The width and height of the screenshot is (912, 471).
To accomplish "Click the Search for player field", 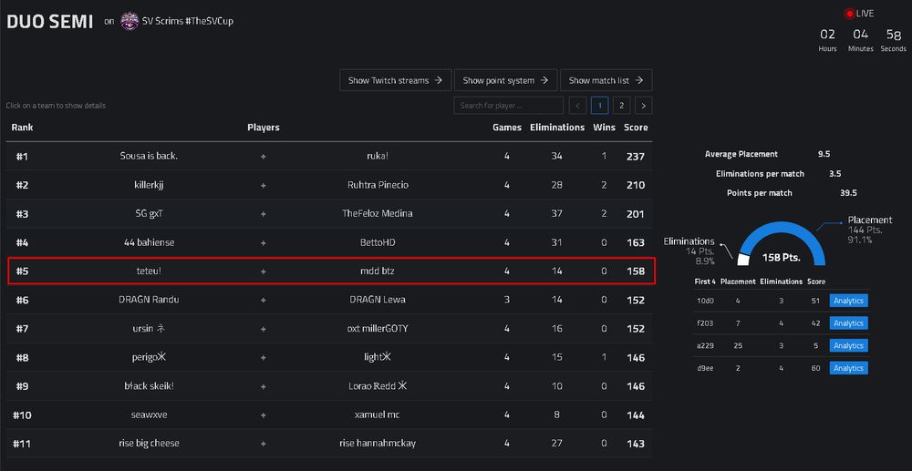I will click(507, 106).
